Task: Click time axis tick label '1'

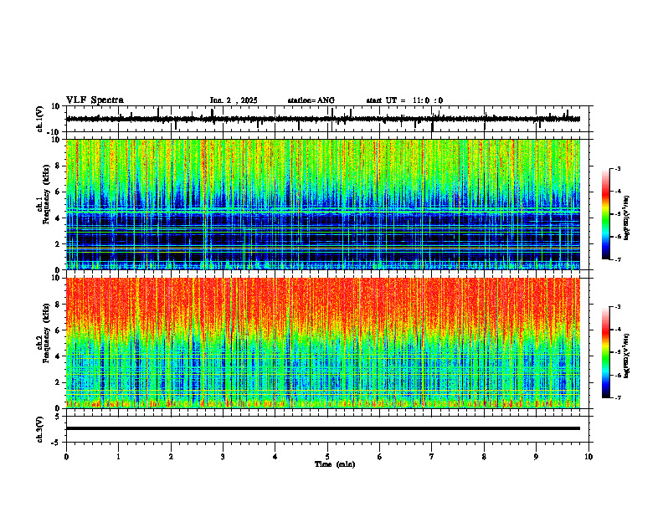Action: (118, 457)
